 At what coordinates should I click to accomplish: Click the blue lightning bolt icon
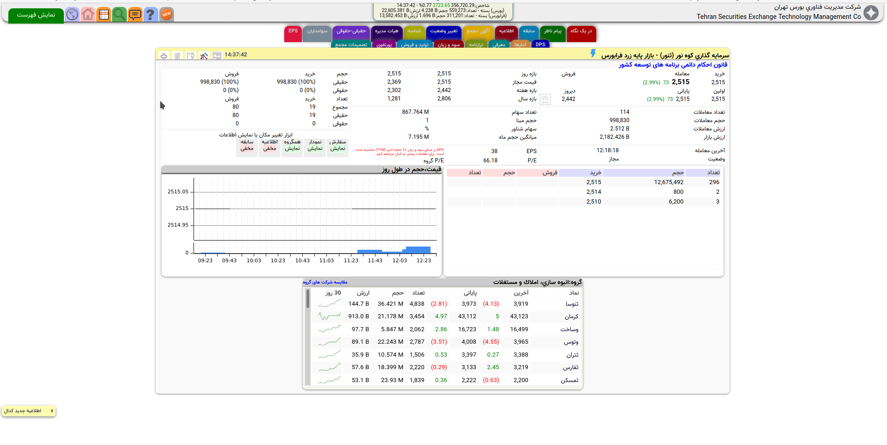click(x=593, y=54)
